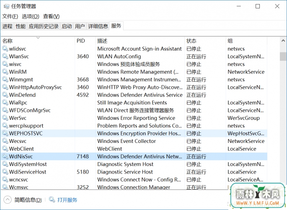Click the wisvc service gear icon

[5, 64]
